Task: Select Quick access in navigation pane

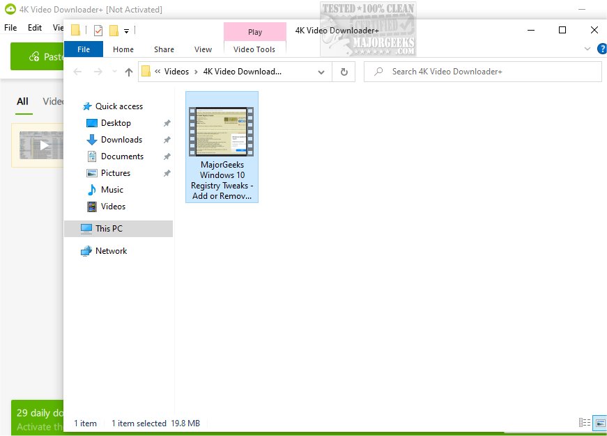Action: click(119, 106)
